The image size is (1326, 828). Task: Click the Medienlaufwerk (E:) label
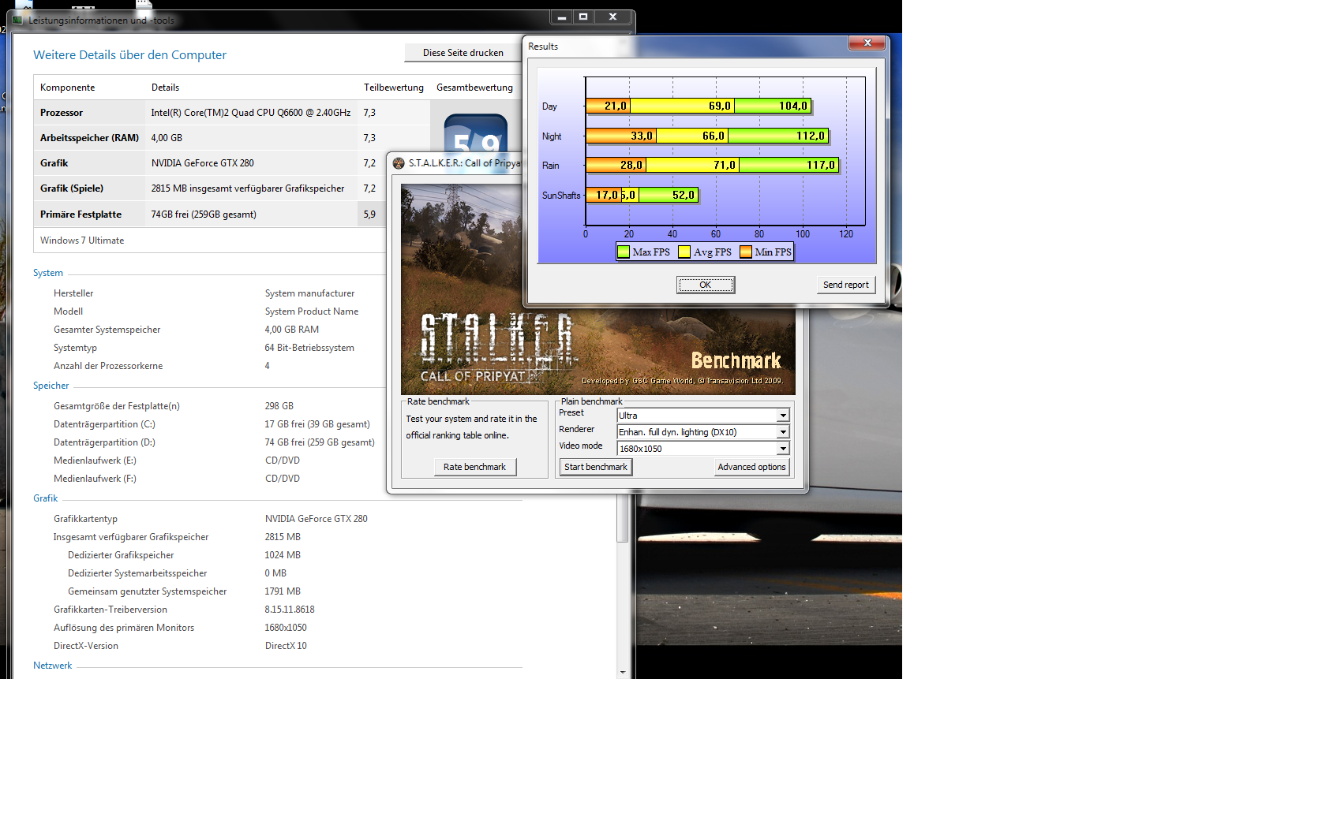point(95,461)
